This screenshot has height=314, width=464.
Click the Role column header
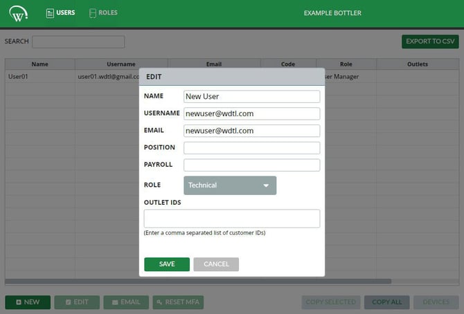346,64
